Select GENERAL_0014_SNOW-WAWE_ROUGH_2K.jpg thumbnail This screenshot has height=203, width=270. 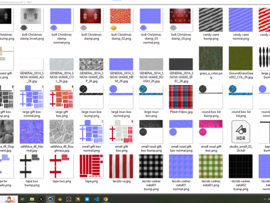(151, 64)
